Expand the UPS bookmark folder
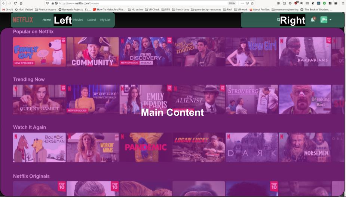Image resolution: width=346 pixels, height=197 pixels. pos(166,10)
